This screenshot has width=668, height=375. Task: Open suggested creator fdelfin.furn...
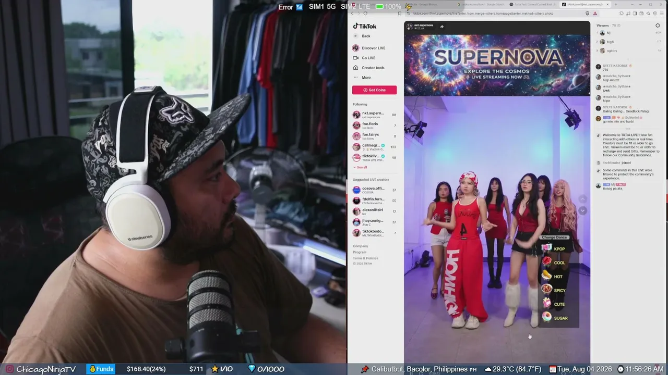tap(374, 201)
